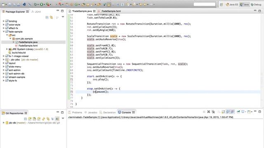Toggle Mark Occurrences highlighter toolbar button
The width and height of the screenshot is (264, 148).
tap(109, 5)
